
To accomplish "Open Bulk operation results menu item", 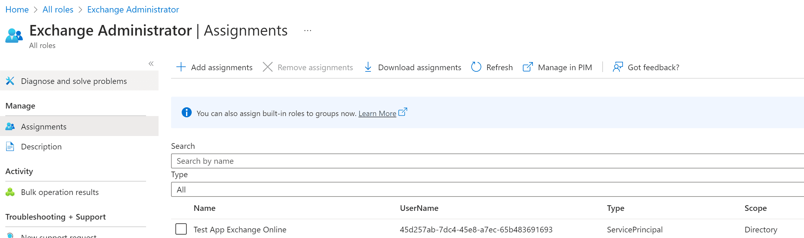I will [60, 192].
